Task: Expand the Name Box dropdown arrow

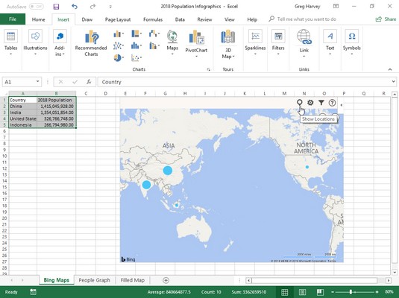Action: click(37, 82)
